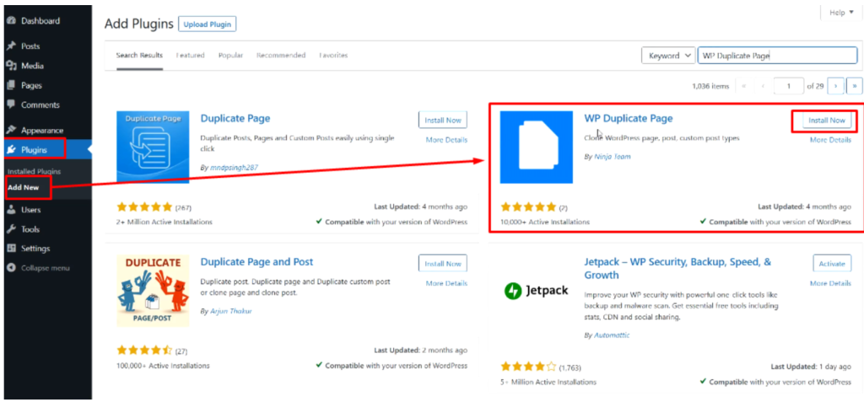This screenshot has height=402, width=864.
Task: Open Duplicate Page and Post title link
Action: [256, 262]
